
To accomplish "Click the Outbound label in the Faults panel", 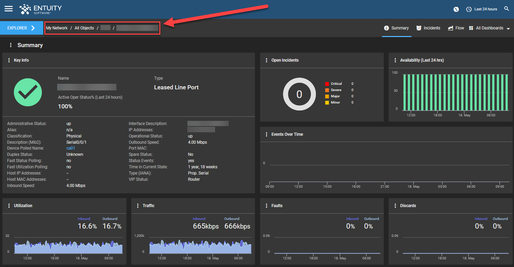I will 372,219.
